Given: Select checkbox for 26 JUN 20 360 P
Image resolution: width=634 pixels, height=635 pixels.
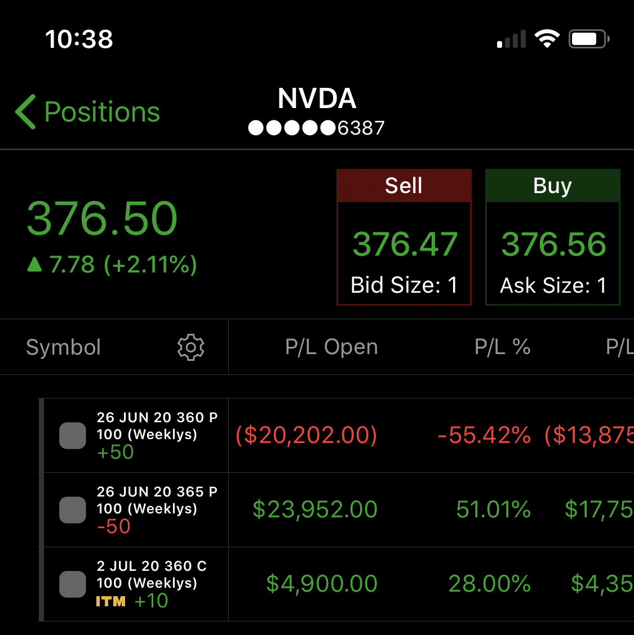Looking at the screenshot, I should coord(73,435).
